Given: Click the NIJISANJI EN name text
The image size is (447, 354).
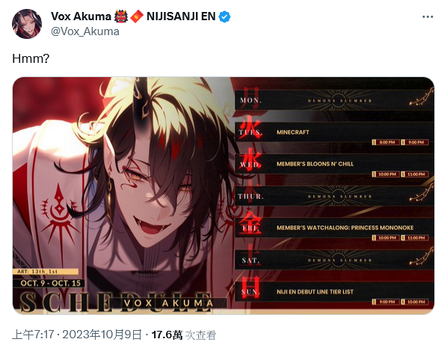Looking at the screenshot, I should click(x=181, y=16).
